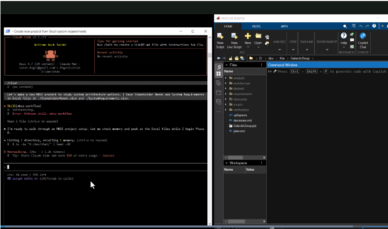
Task: Expand the derived folder
Action: pyautogui.click(x=226, y=88)
